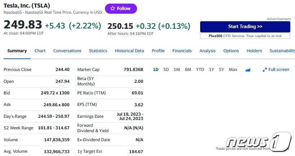Switch to Holders tab
The height and width of the screenshot is (156, 295).
pos(254,51)
